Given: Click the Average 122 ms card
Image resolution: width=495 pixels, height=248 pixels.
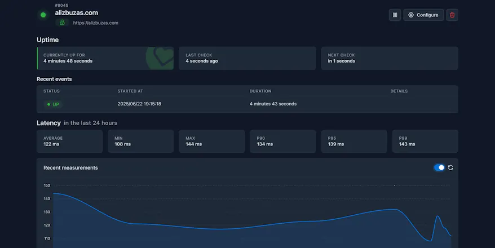Looking at the screenshot, I should [x=69, y=141].
